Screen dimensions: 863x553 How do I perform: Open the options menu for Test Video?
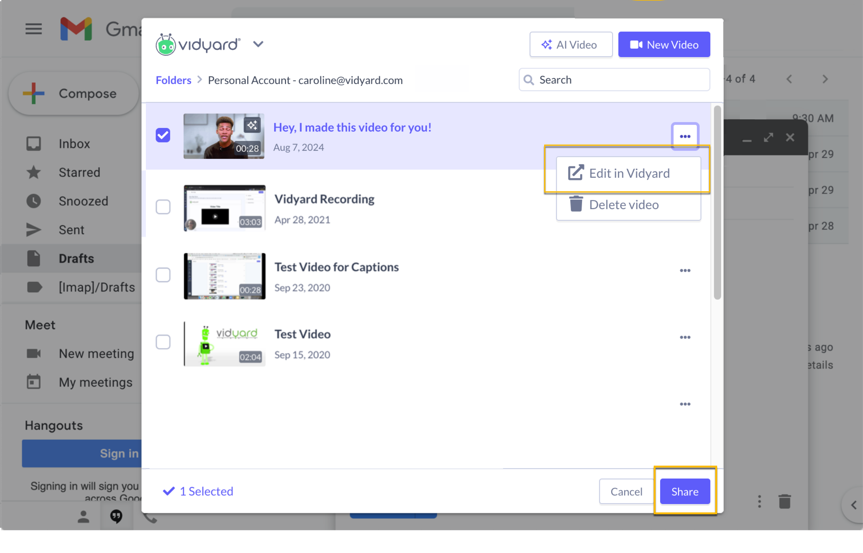point(685,337)
